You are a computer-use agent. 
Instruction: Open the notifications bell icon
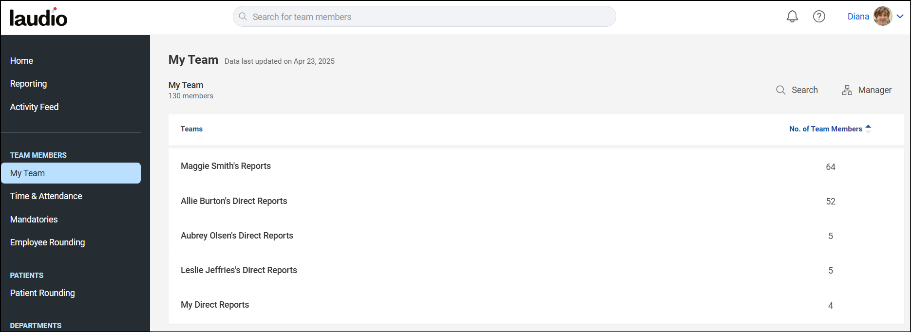coord(792,17)
